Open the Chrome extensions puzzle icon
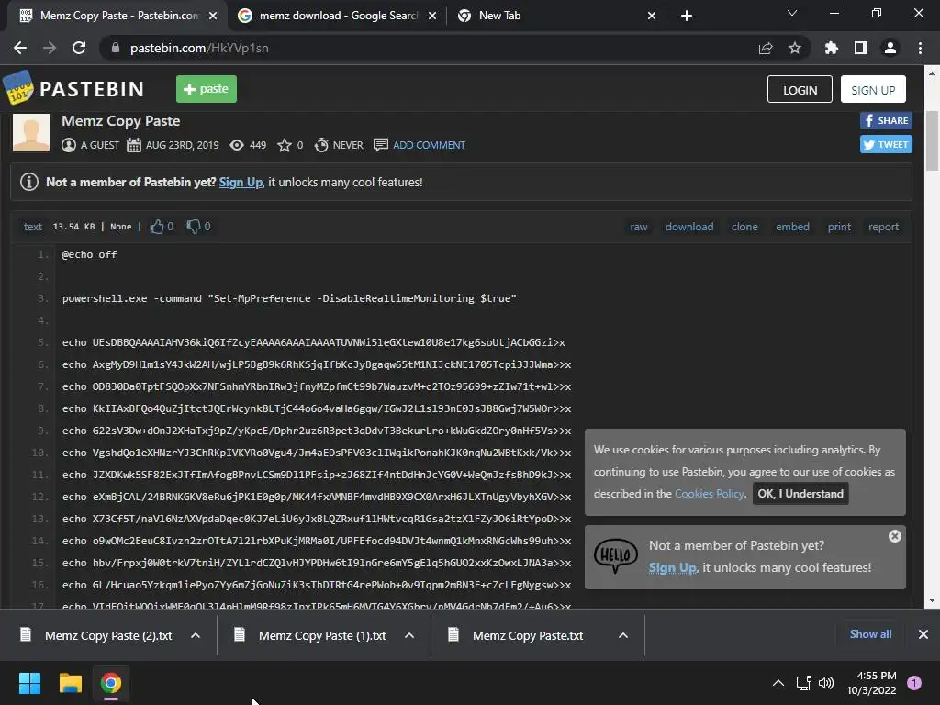The width and height of the screenshot is (940, 705). [x=832, y=48]
